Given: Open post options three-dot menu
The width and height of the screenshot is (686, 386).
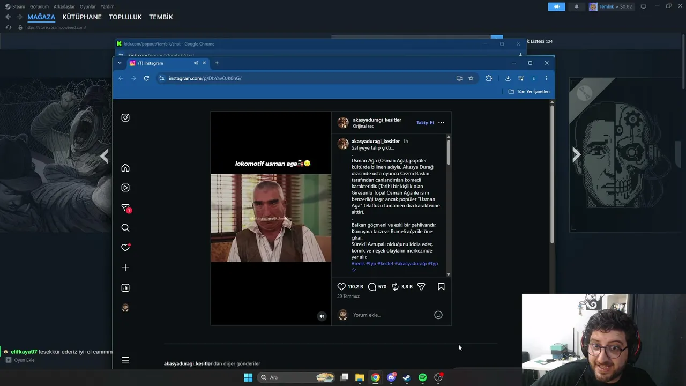Looking at the screenshot, I should [x=441, y=123].
